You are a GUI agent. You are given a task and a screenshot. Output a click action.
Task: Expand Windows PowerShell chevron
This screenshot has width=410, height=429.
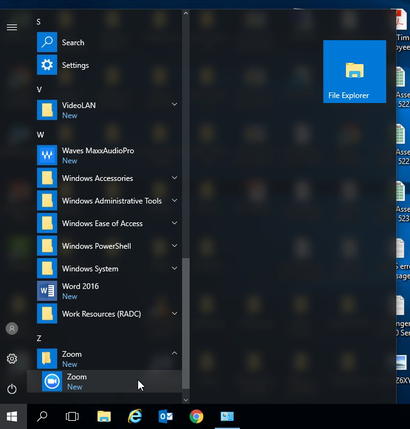coord(174,246)
